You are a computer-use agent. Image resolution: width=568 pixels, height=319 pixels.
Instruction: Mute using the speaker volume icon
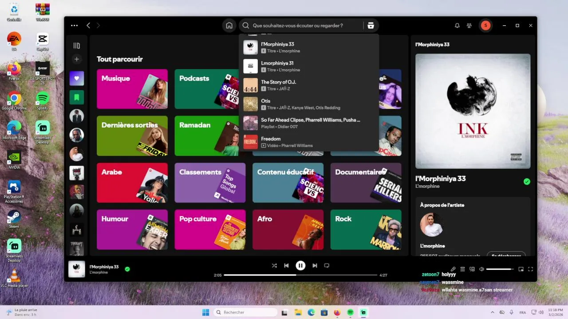[481, 269]
